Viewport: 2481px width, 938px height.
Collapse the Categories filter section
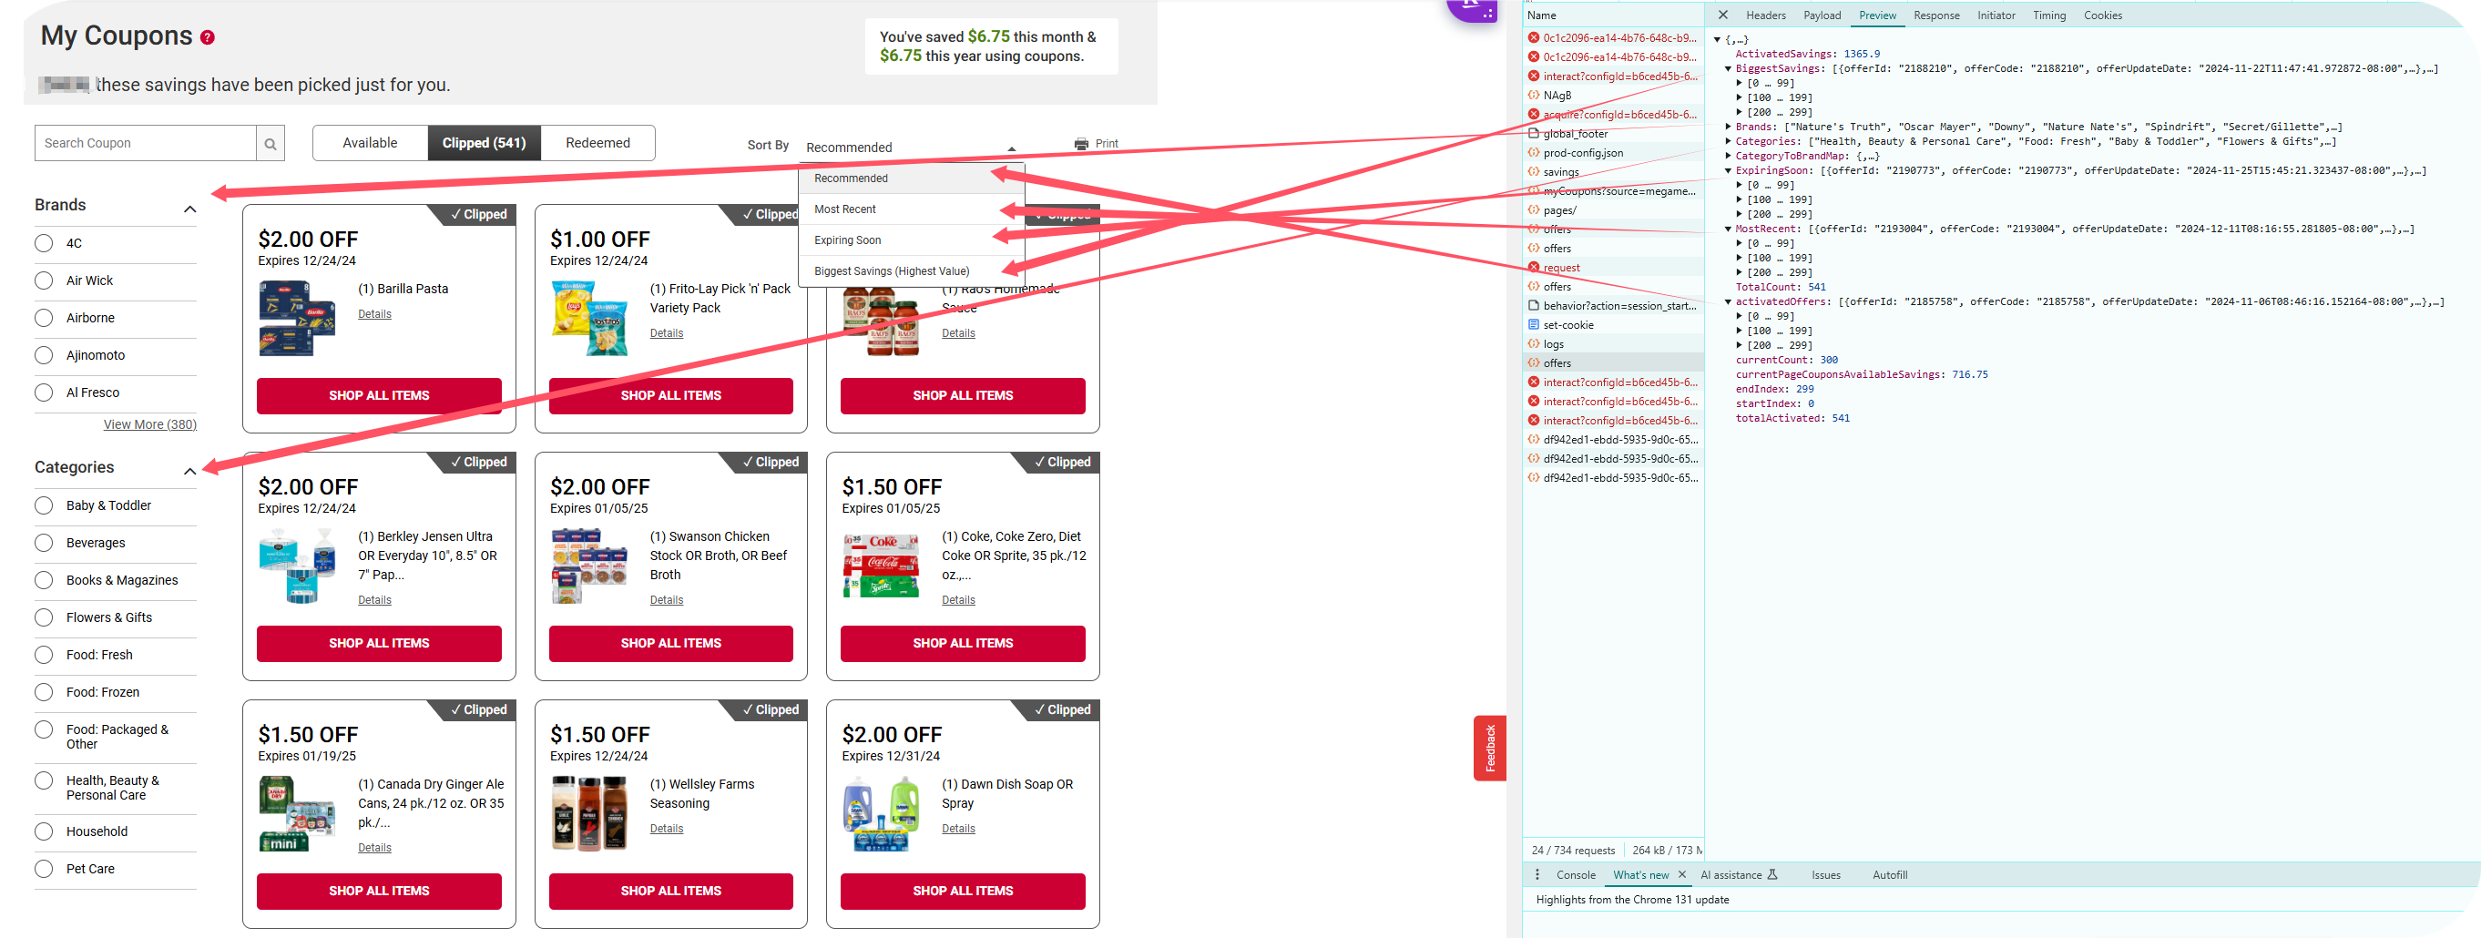(189, 471)
